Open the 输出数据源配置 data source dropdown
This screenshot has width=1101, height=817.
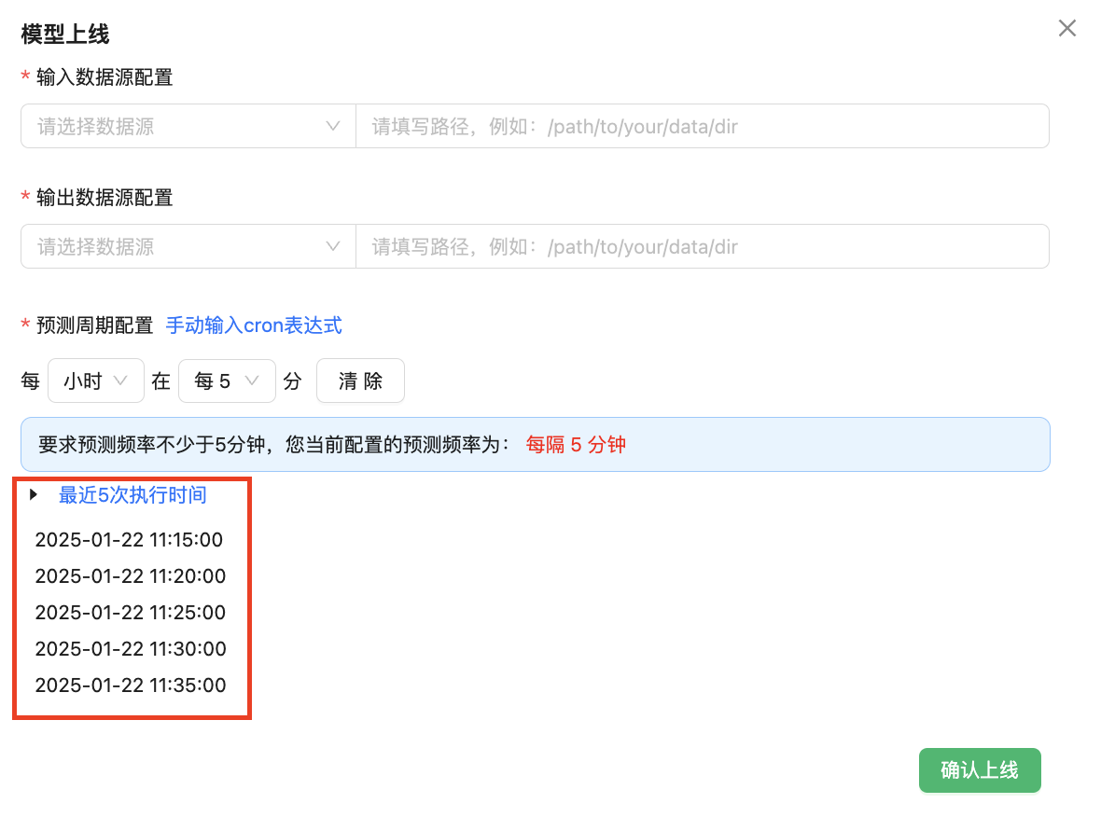(188, 247)
